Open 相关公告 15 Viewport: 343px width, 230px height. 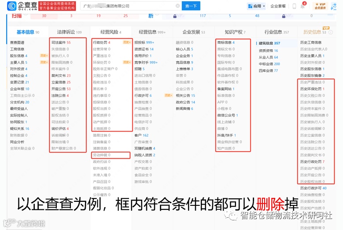click(x=185, y=95)
